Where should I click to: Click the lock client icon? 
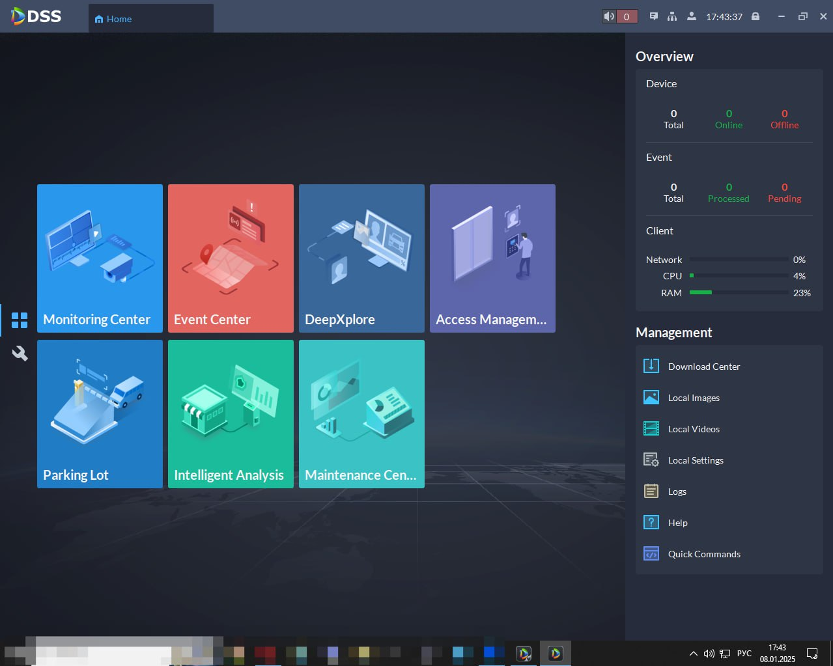755,16
